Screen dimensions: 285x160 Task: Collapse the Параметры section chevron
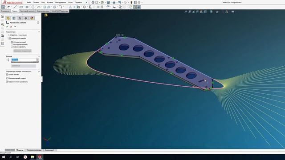point(39,32)
